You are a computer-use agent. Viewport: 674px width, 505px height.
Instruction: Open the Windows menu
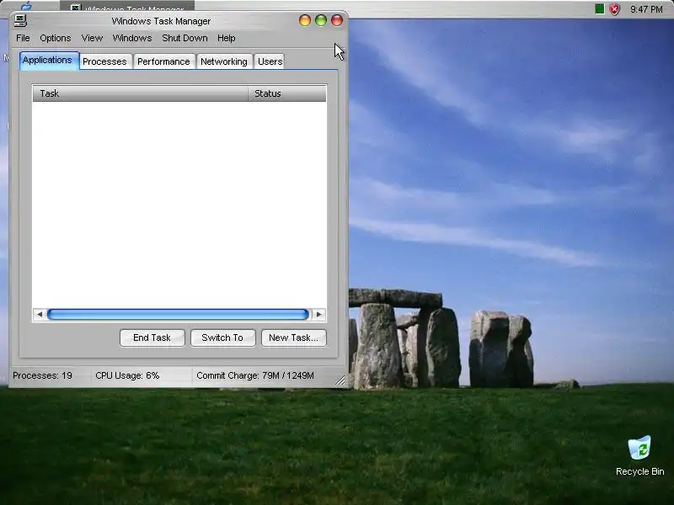(x=132, y=38)
